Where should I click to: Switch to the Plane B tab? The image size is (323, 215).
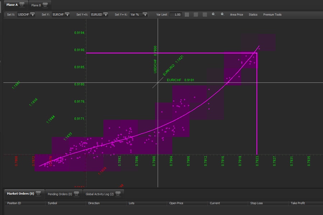point(36,5)
